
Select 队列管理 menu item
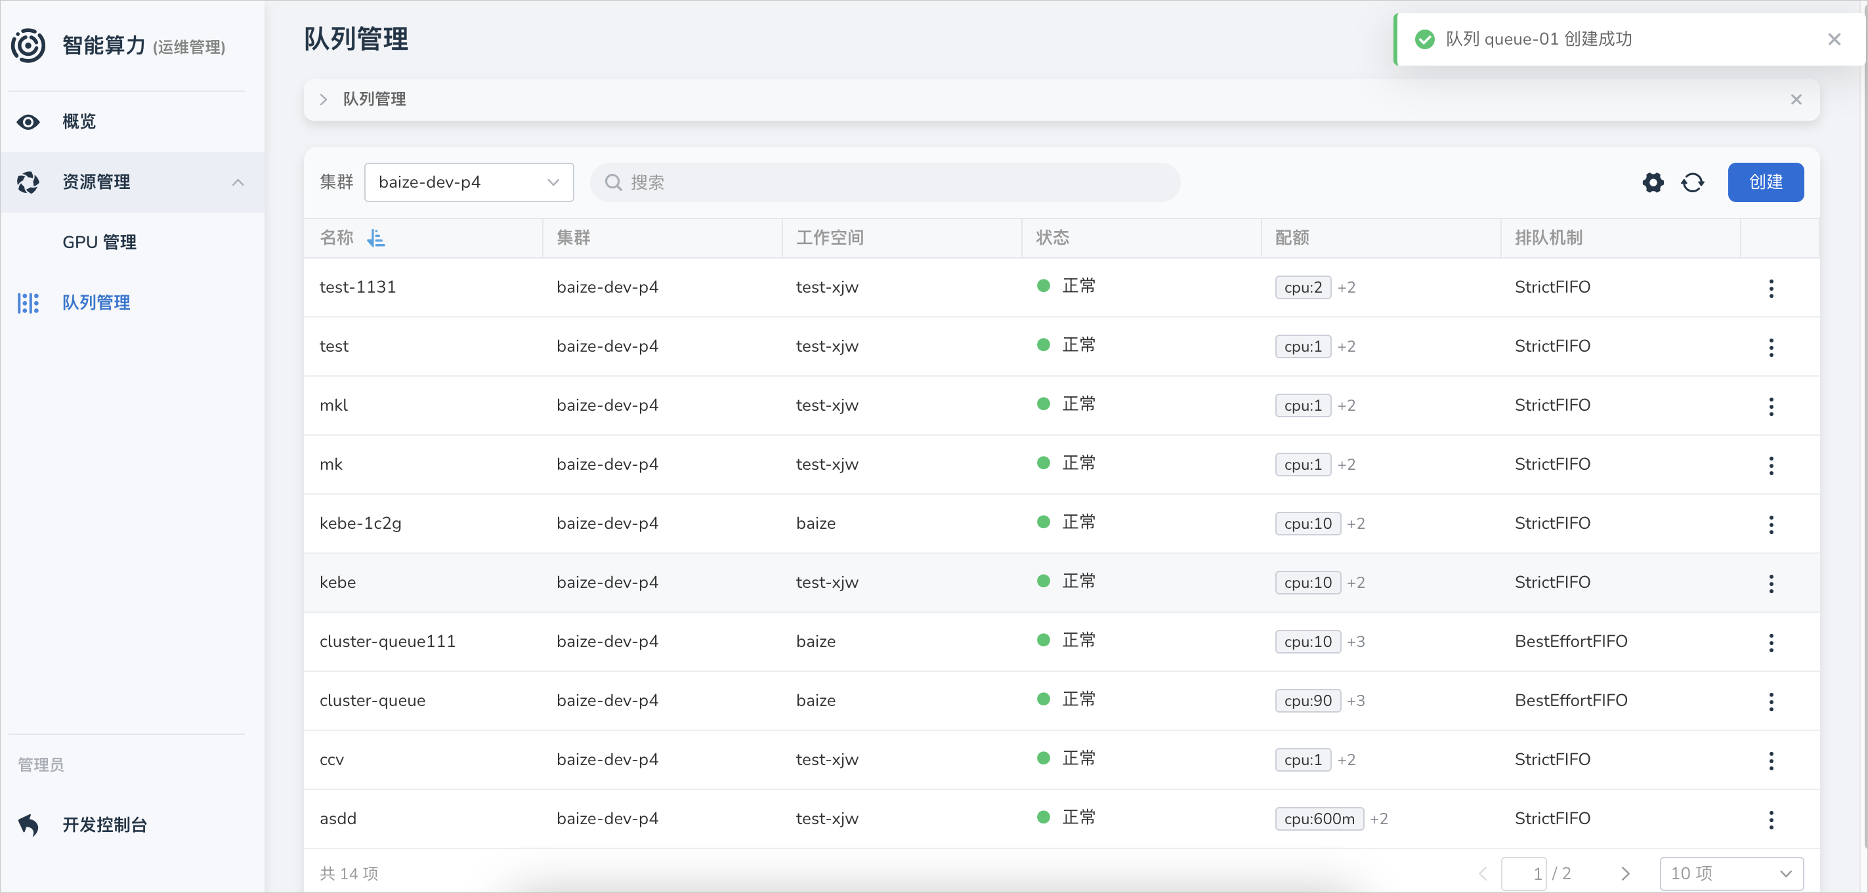pos(96,303)
